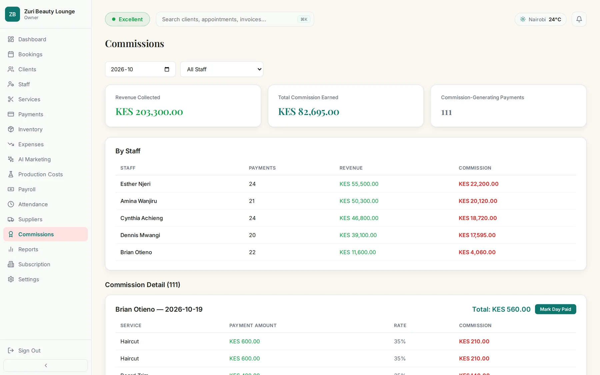The height and width of the screenshot is (375, 600).
Task: Click the Dashboard grid icon in sidebar
Action: (x=11, y=39)
